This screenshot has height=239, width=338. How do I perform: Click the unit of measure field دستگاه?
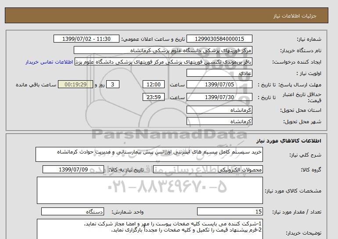pos(72,212)
